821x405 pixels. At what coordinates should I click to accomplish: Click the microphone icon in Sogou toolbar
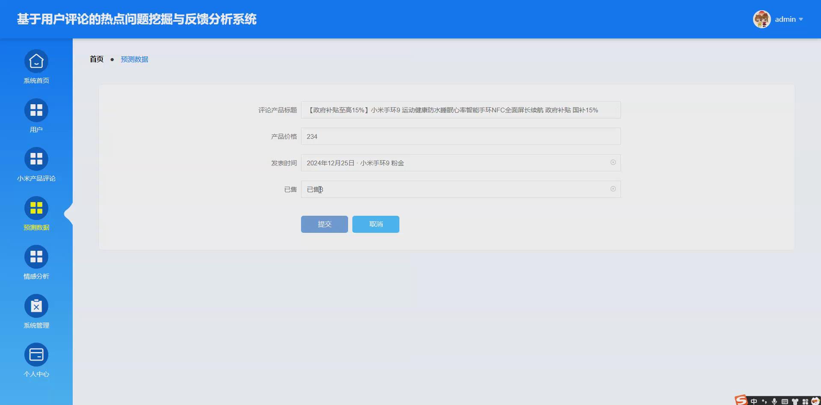click(774, 401)
